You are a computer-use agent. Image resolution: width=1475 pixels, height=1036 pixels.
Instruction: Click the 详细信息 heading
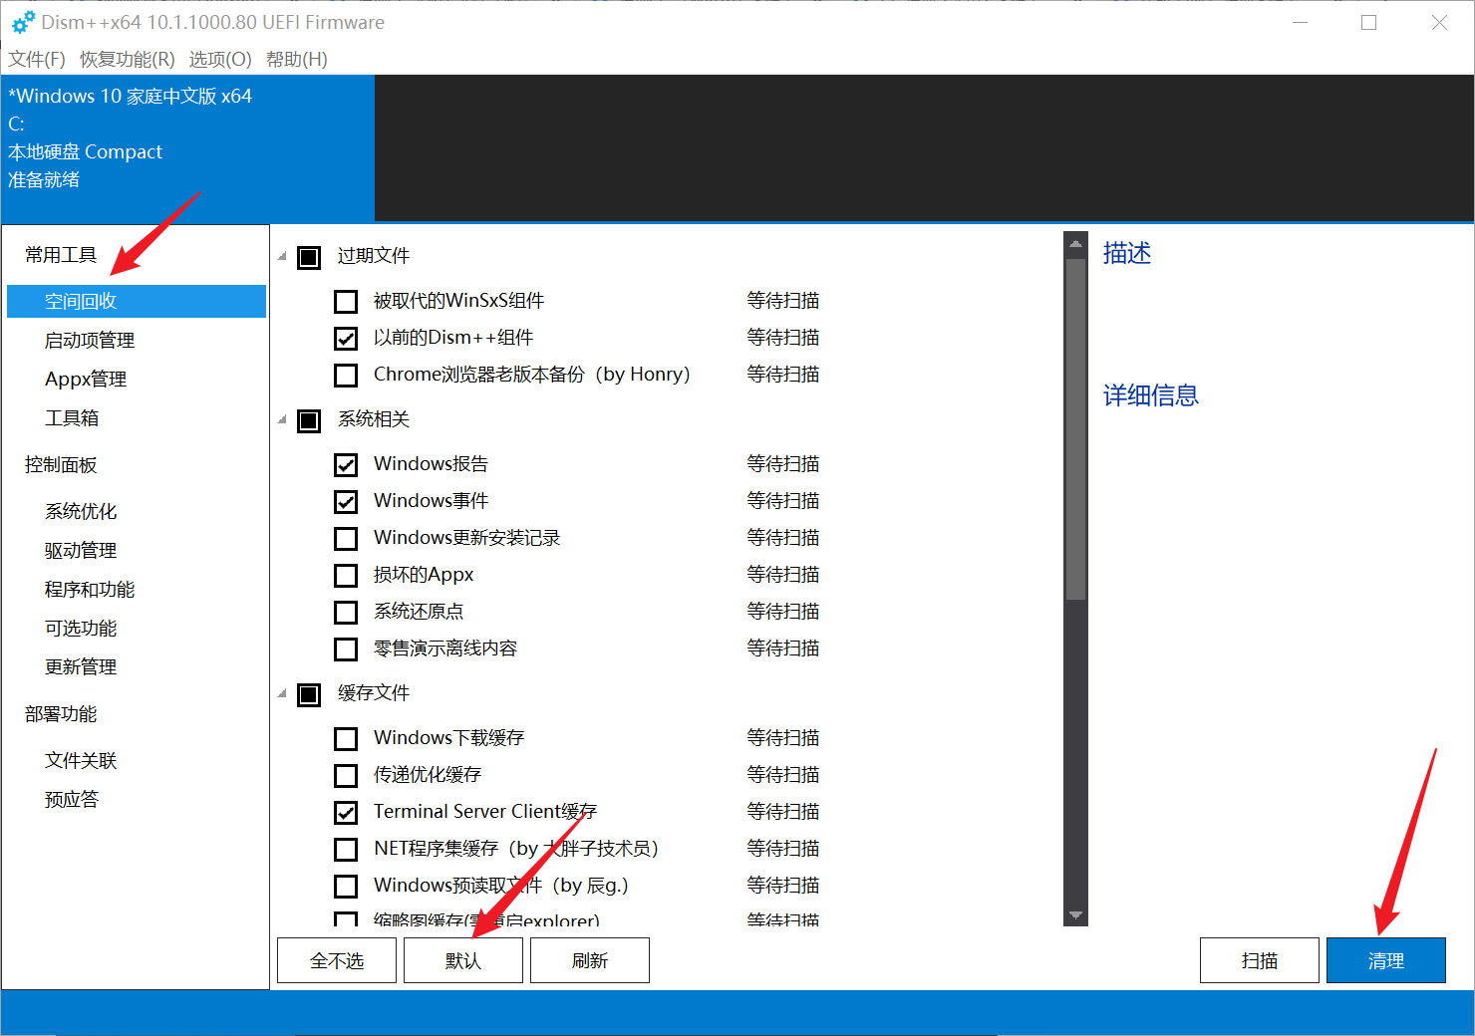1151,395
